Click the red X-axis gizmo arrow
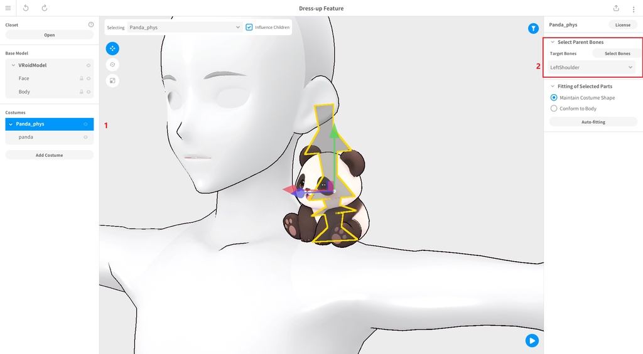The width and height of the screenshot is (643, 354). click(x=290, y=190)
